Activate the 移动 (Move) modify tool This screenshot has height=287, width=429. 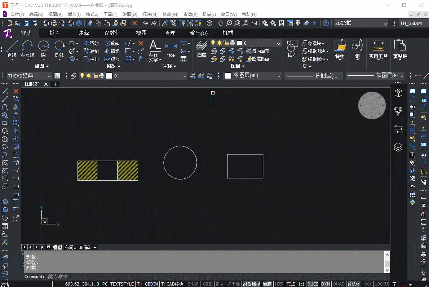tap(91, 43)
